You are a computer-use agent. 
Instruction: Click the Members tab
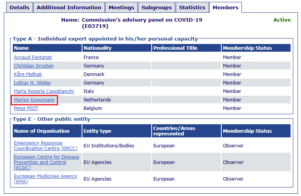(226, 7)
